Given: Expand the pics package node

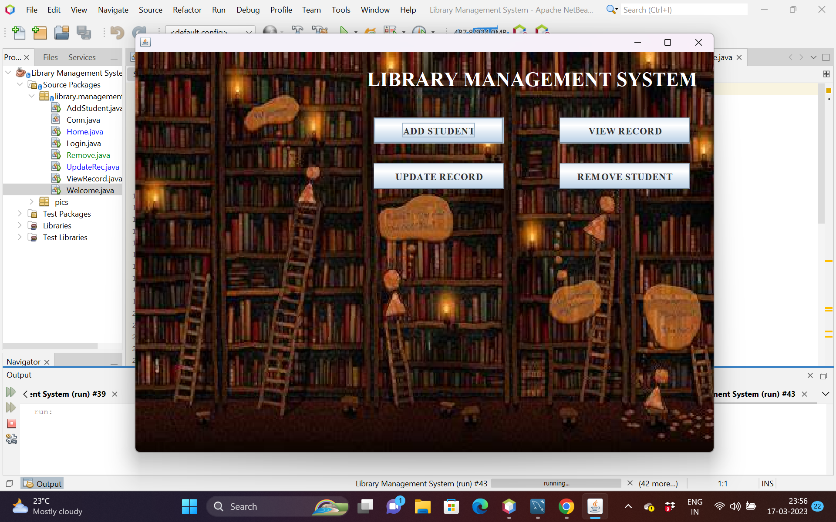Looking at the screenshot, I should (x=31, y=202).
